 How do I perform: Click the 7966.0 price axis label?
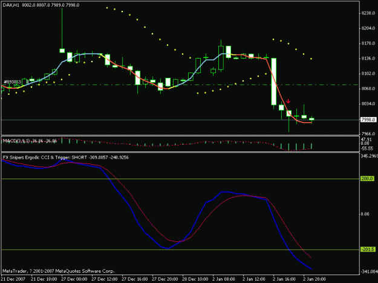[368, 134]
